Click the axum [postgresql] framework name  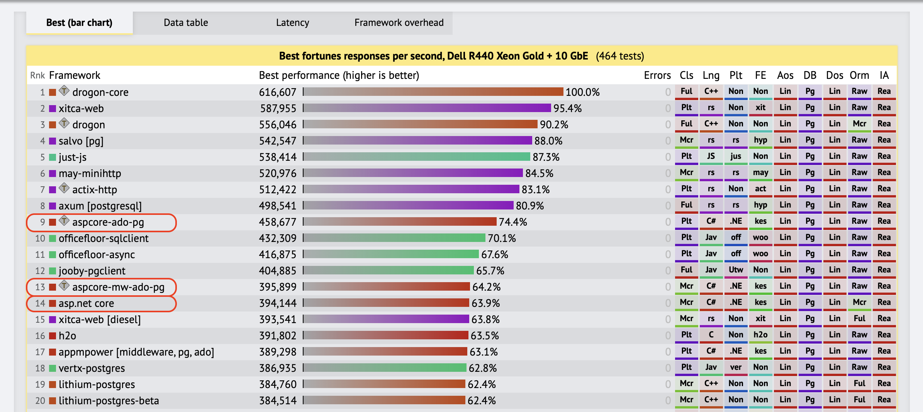coord(101,206)
